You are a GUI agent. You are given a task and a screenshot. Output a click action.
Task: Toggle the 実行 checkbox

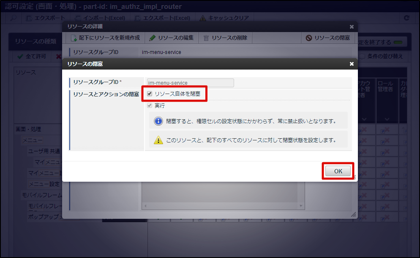coord(150,106)
